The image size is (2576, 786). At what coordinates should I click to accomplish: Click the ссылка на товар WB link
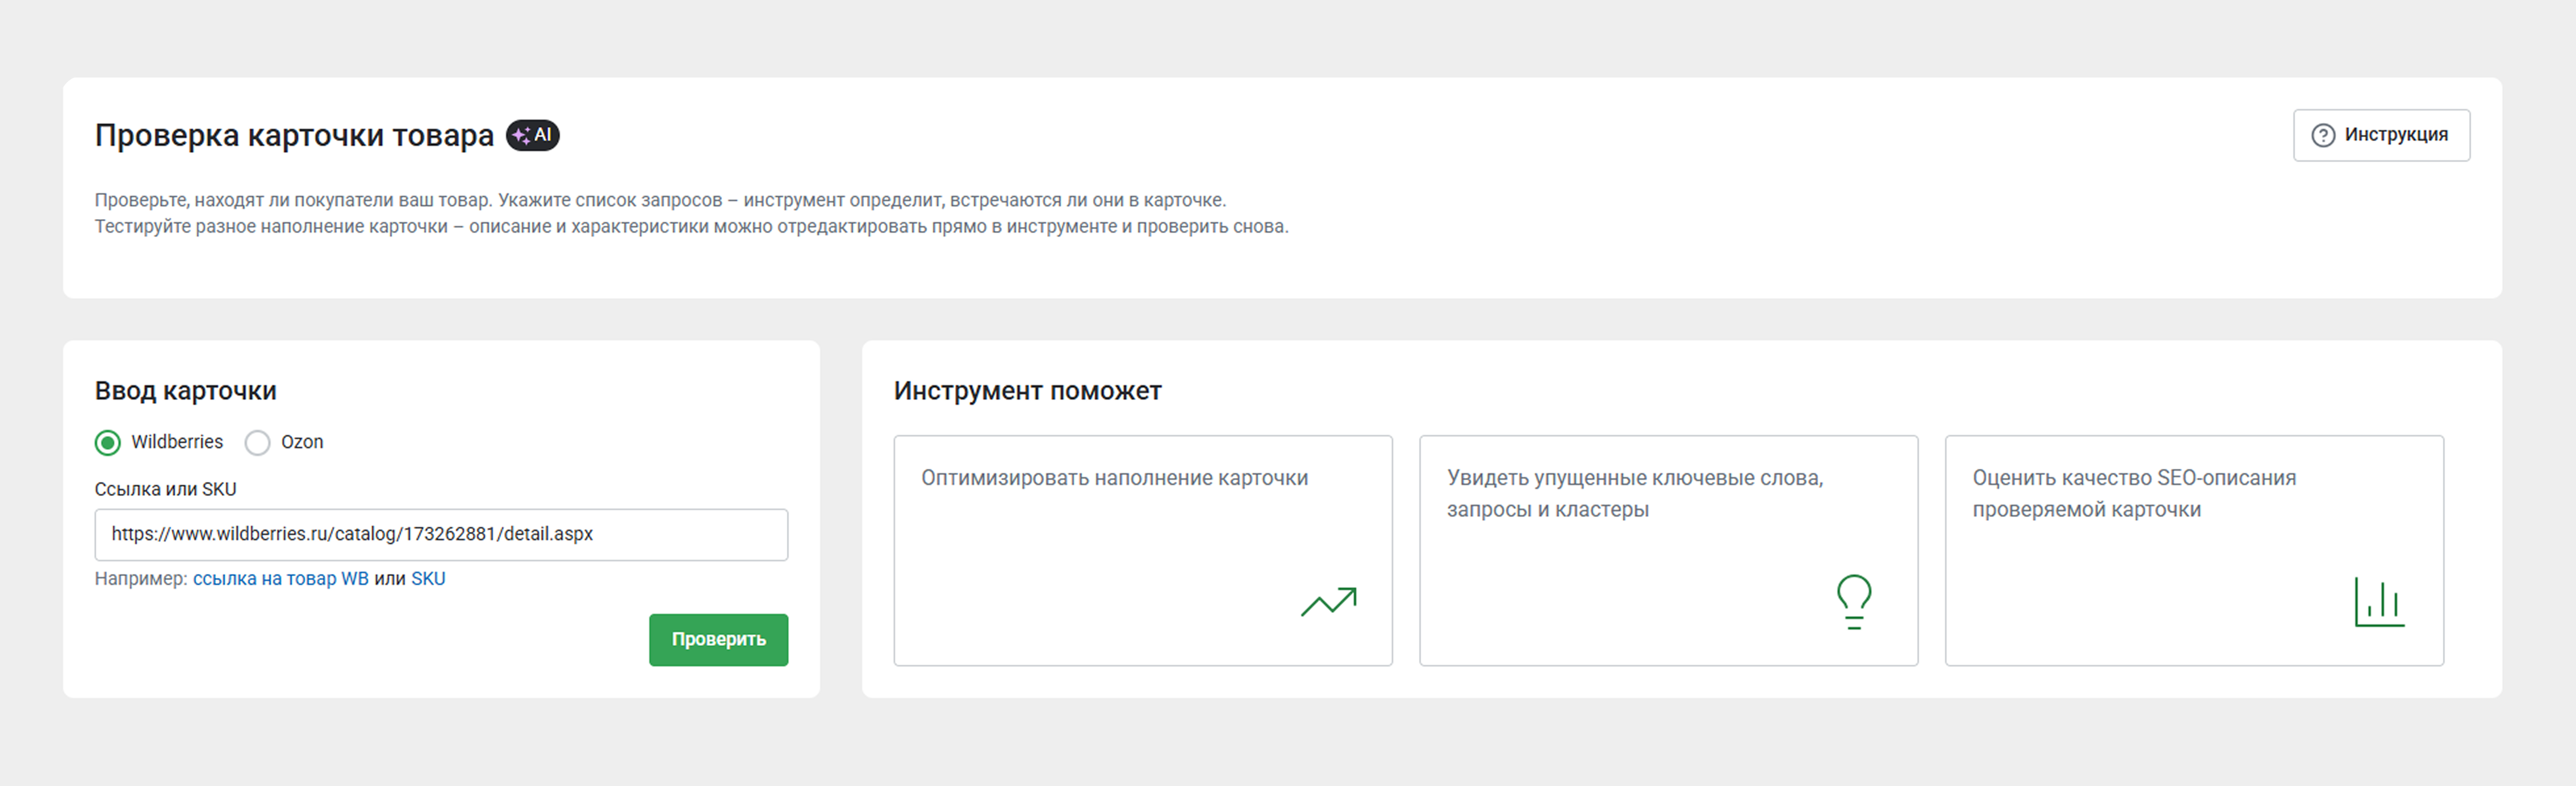click(x=280, y=579)
